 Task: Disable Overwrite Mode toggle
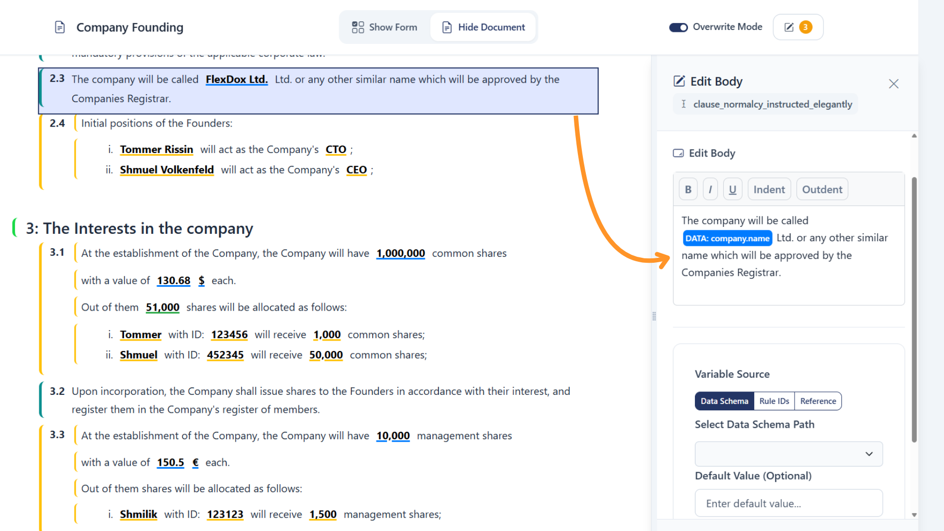678,27
